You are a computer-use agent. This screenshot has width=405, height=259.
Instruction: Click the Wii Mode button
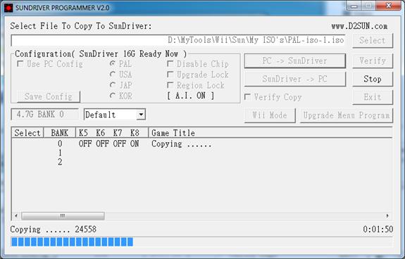(x=270, y=115)
